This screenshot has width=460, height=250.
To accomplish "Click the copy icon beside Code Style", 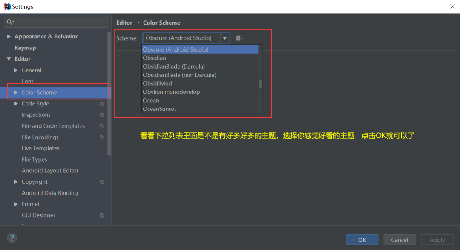I will [x=102, y=104].
